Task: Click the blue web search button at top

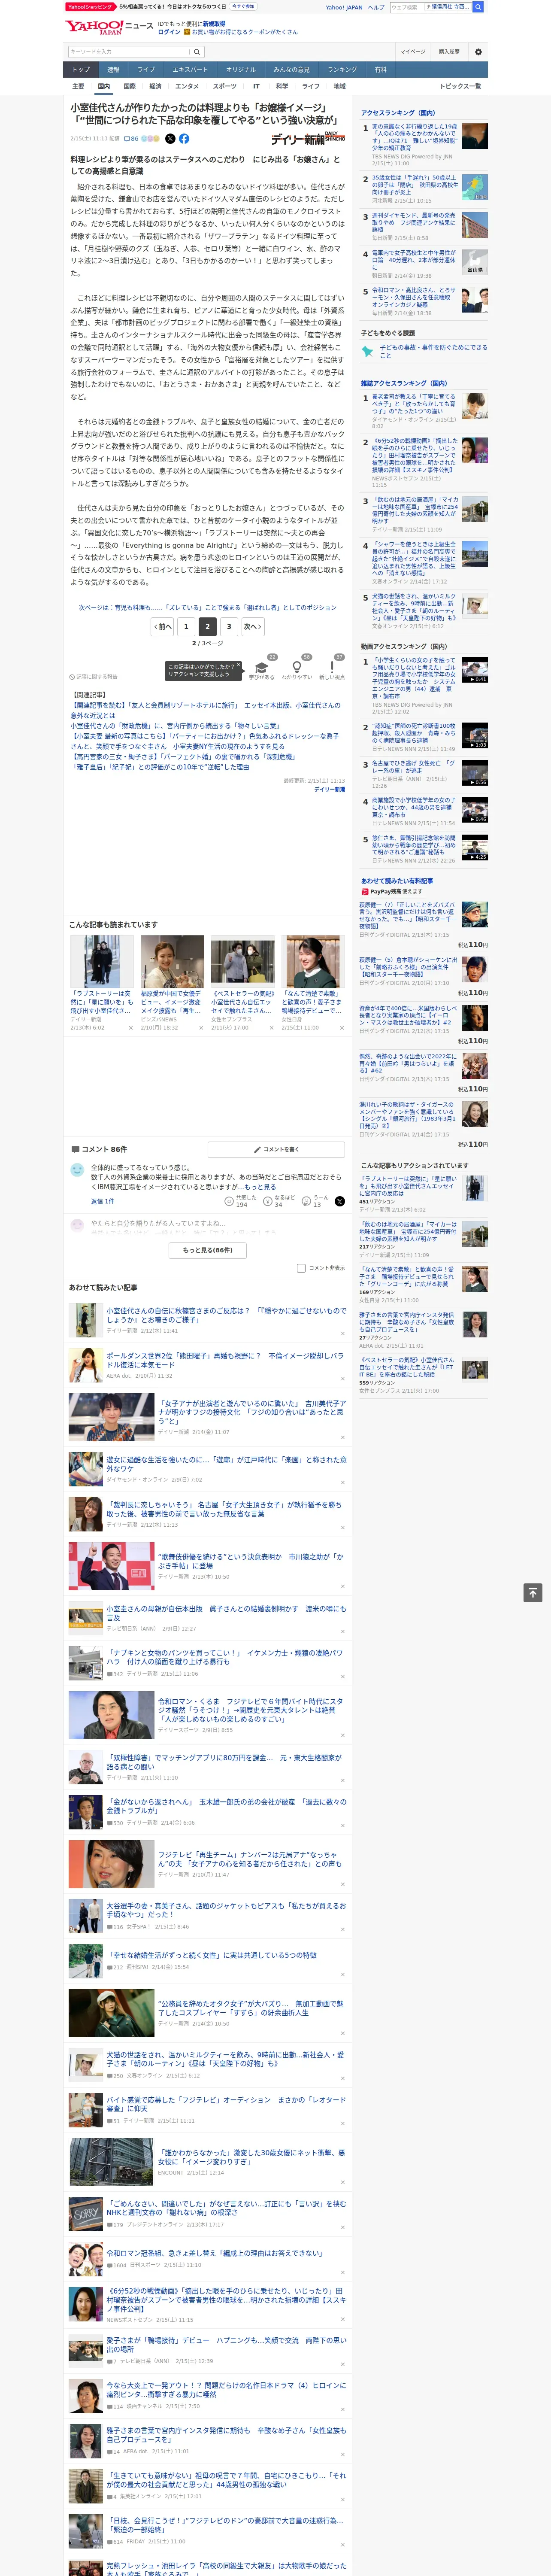Action: click(478, 7)
